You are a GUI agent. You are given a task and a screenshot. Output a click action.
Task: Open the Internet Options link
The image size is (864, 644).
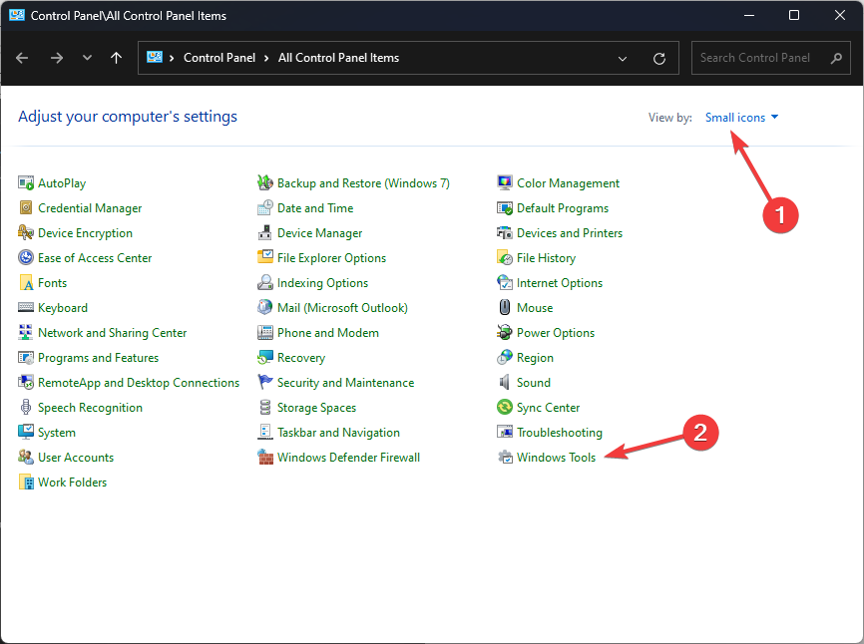coord(560,283)
